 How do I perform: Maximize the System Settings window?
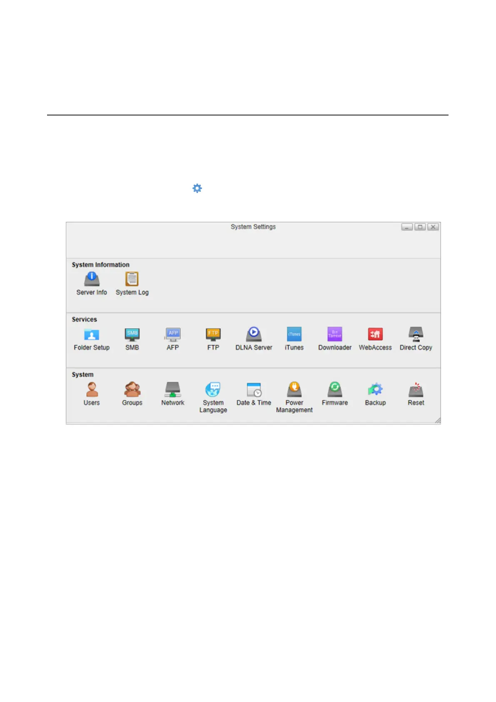(x=420, y=227)
